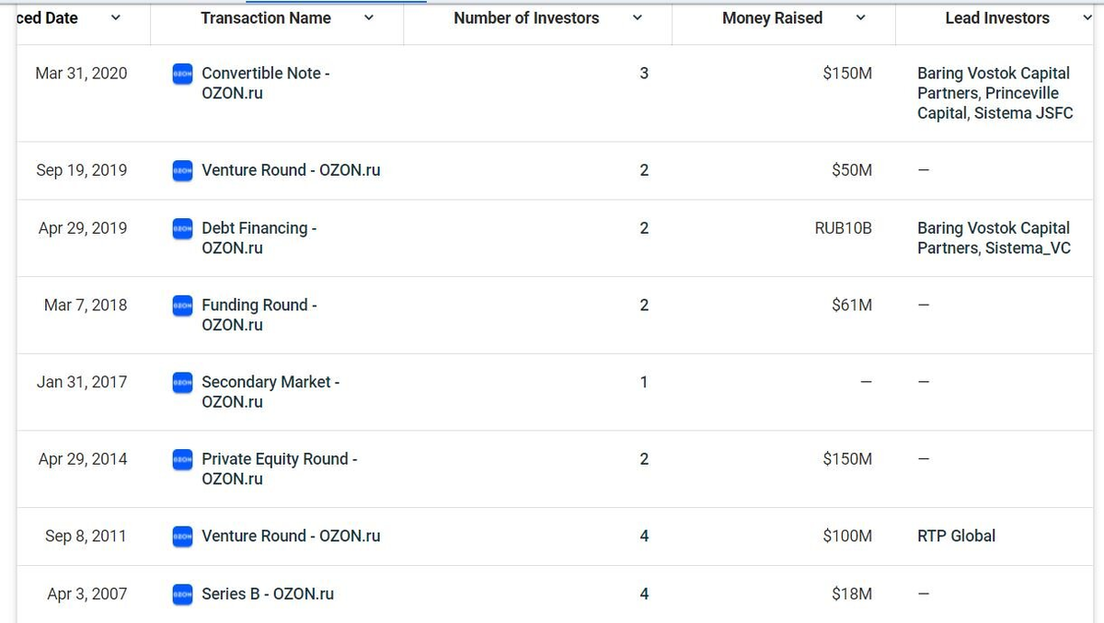Click OZON icon beside Series B

tap(183, 595)
